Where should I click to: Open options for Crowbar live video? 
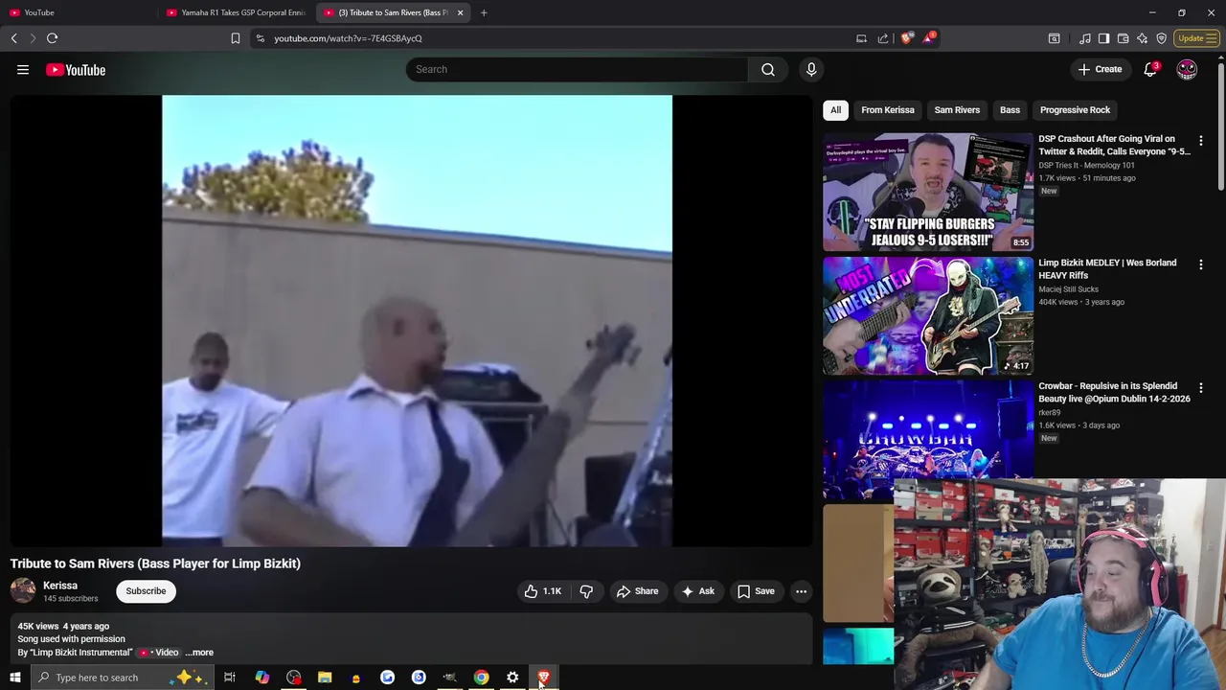(x=1200, y=388)
